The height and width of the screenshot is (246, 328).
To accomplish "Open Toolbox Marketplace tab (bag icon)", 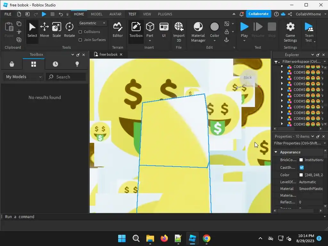I will pyautogui.click(x=12, y=64).
